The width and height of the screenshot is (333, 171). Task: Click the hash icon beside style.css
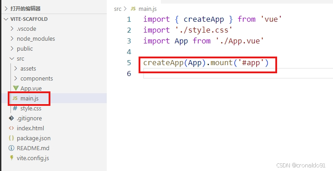point(15,108)
